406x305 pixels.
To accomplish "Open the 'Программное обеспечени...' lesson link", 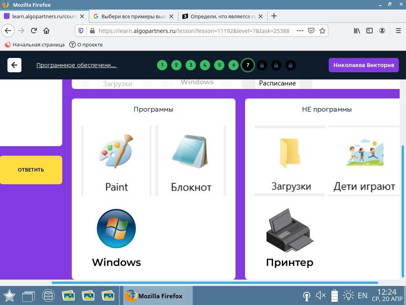I will click(77, 65).
